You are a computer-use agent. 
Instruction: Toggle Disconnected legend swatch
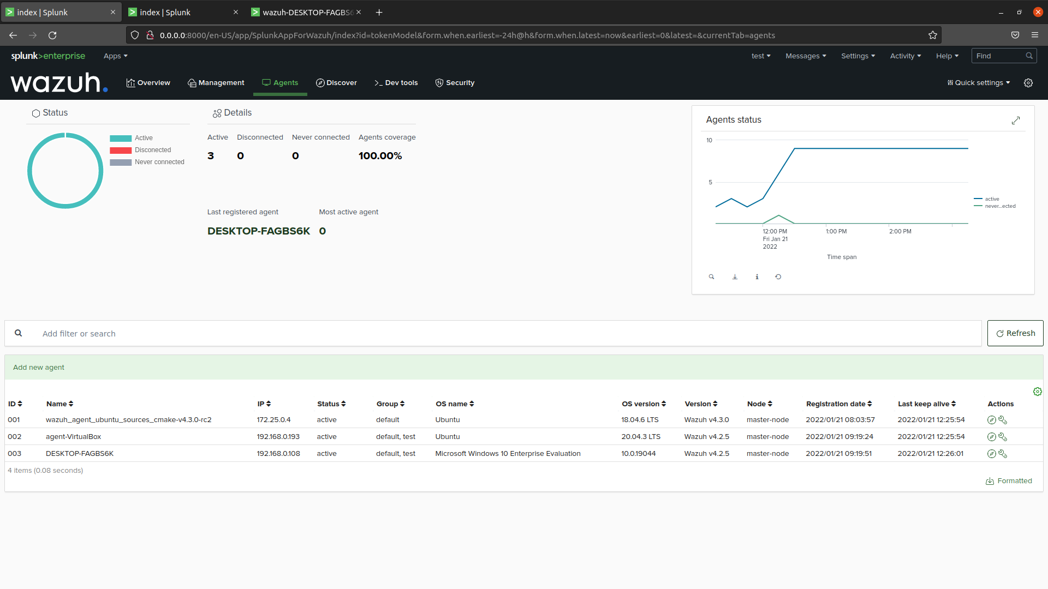121,151
